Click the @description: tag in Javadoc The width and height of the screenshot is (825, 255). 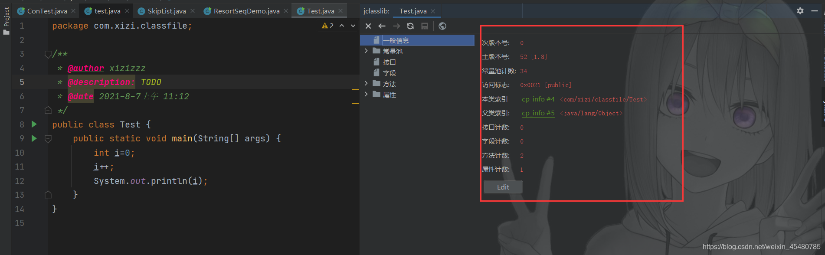101,82
